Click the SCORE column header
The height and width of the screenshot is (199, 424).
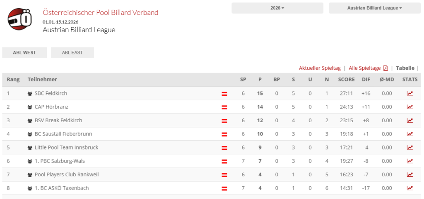[x=347, y=80]
